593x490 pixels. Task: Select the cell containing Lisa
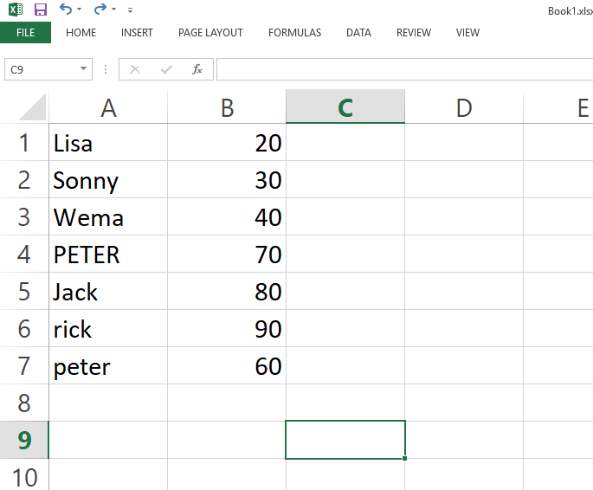click(108, 143)
